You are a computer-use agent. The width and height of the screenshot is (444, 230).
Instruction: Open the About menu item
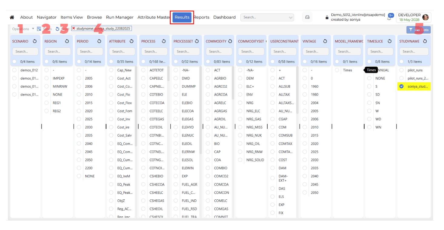[x=26, y=17]
